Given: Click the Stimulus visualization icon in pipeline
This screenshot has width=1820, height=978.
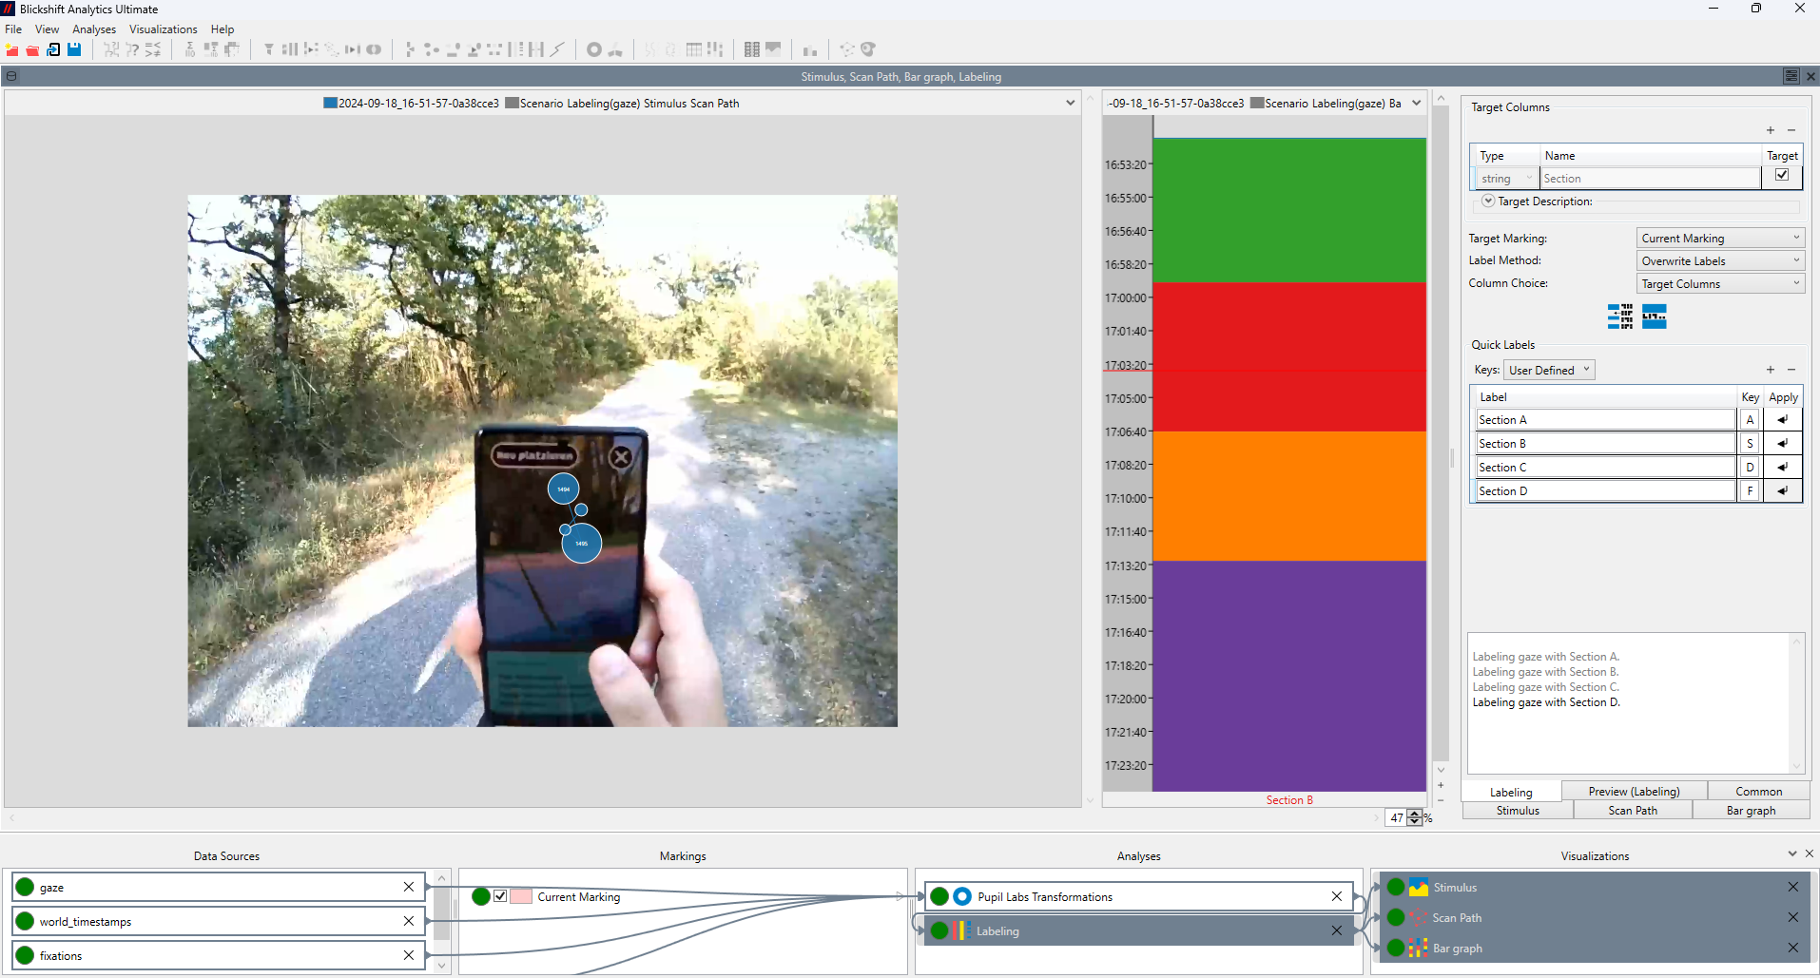Looking at the screenshot, I should pyautogui.click(x=1418, y=887).
